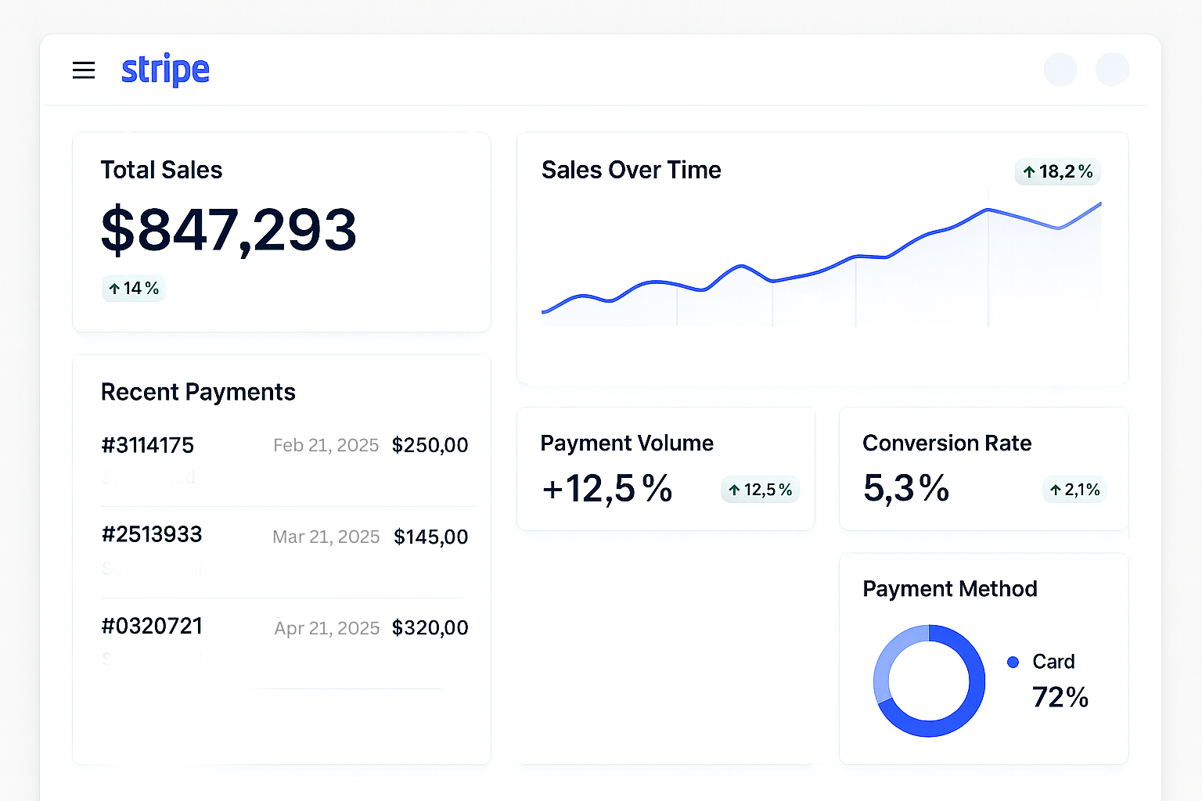This screenshot has width=1202, height=801.
Task: Click the rightmost circular header button
Action: [x=1112, y=70]
